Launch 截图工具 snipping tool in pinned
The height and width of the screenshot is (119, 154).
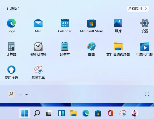click(x=38, y=72)
